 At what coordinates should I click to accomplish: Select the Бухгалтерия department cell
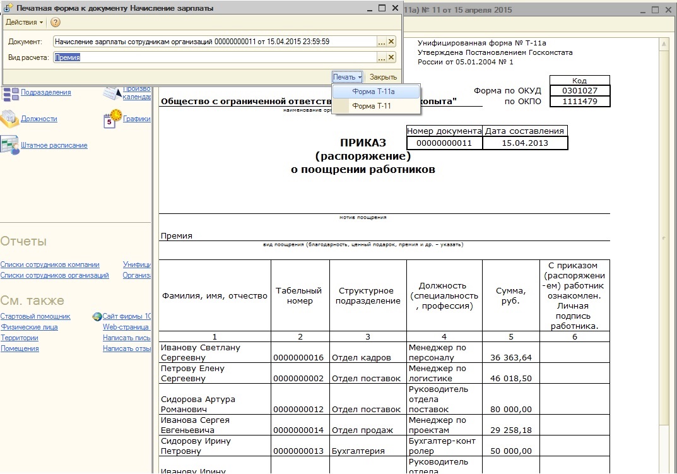point(368,446)
